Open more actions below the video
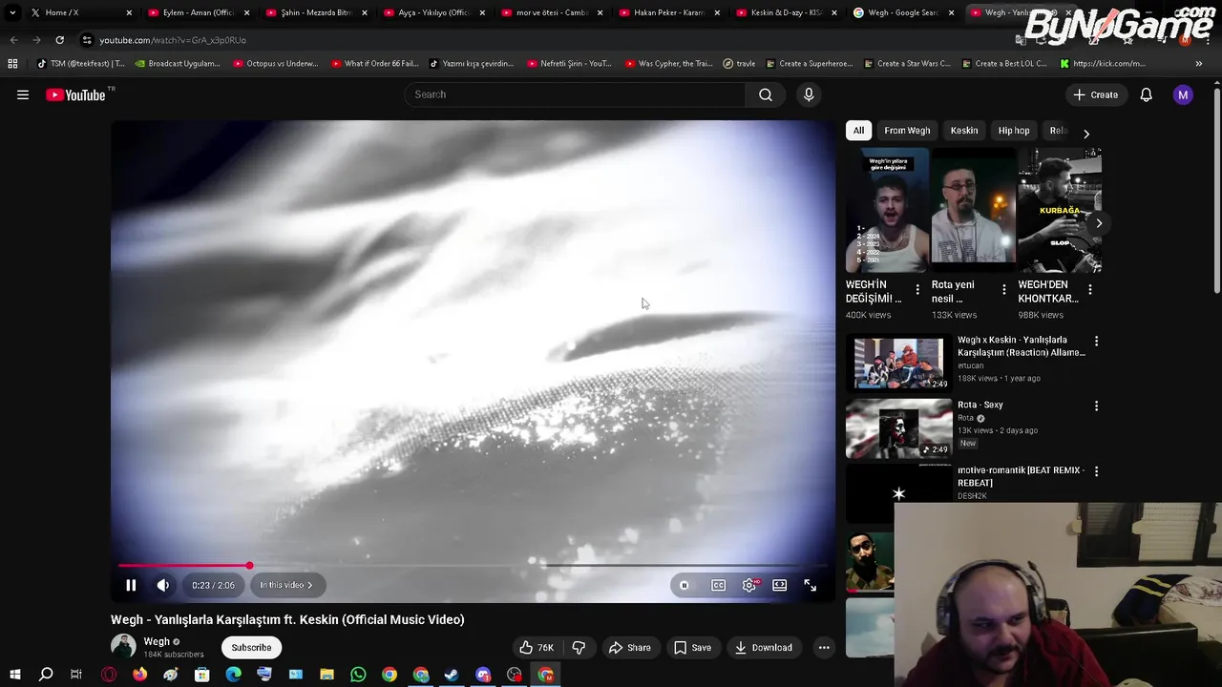Image resolution: width=1222 pixels, height=687 pixels. [824, 647]
